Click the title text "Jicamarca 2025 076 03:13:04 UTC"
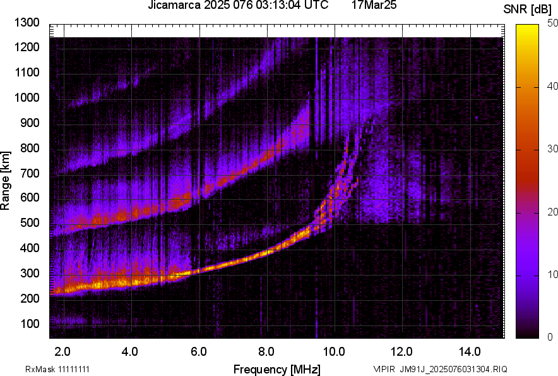This screenshot has height=376, width=558. pyautogui.click(x=238, y=5)
